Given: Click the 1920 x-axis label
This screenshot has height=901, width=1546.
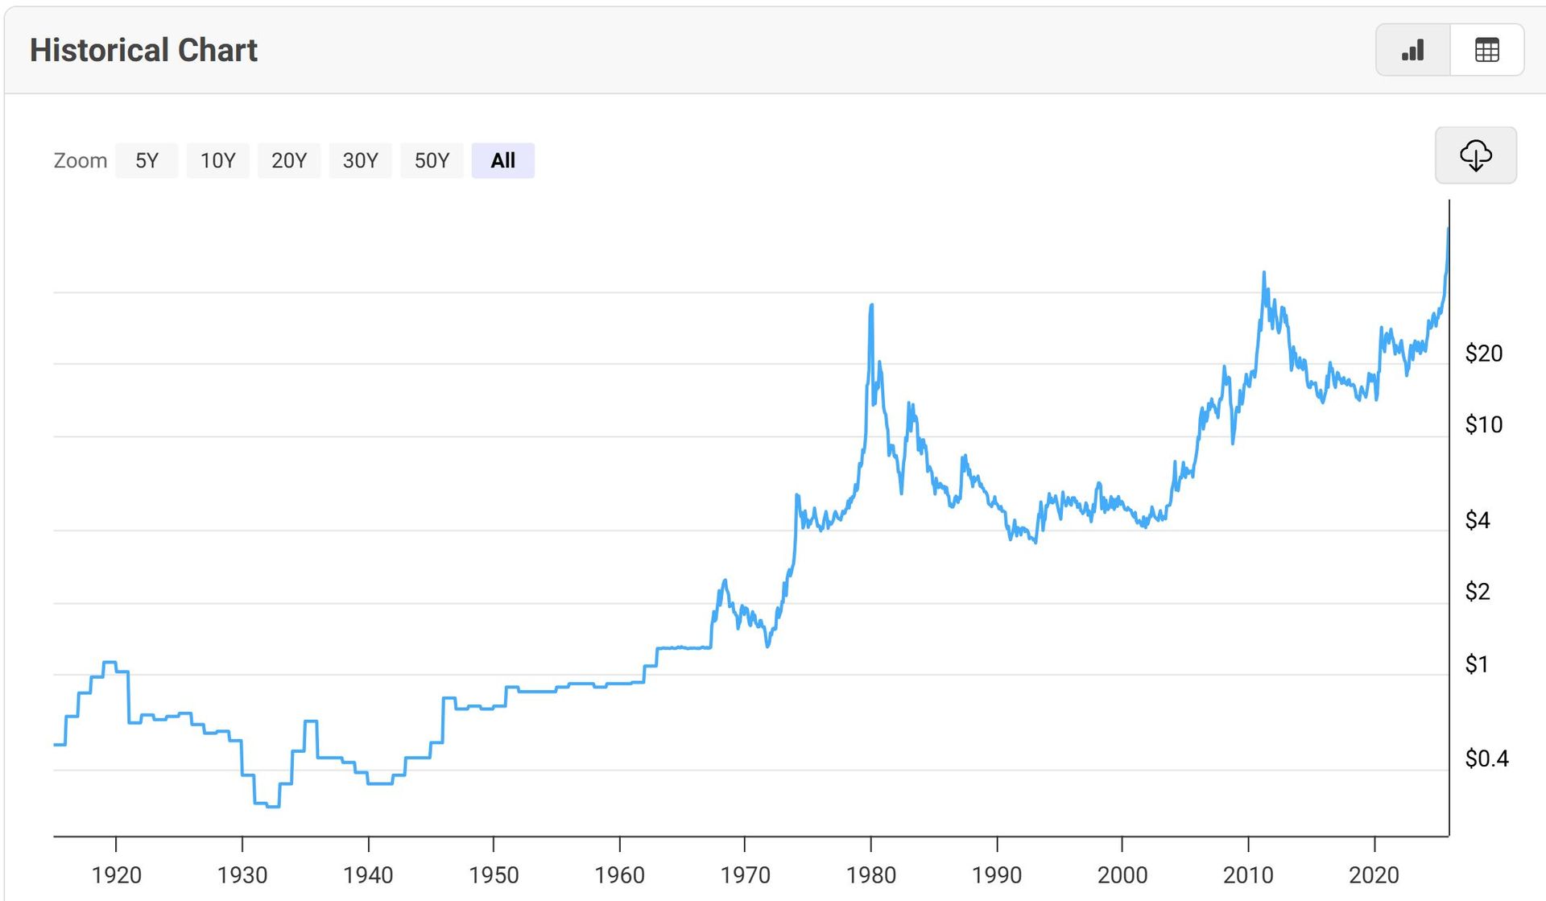Looking at the screenshot, I should 116,874.
